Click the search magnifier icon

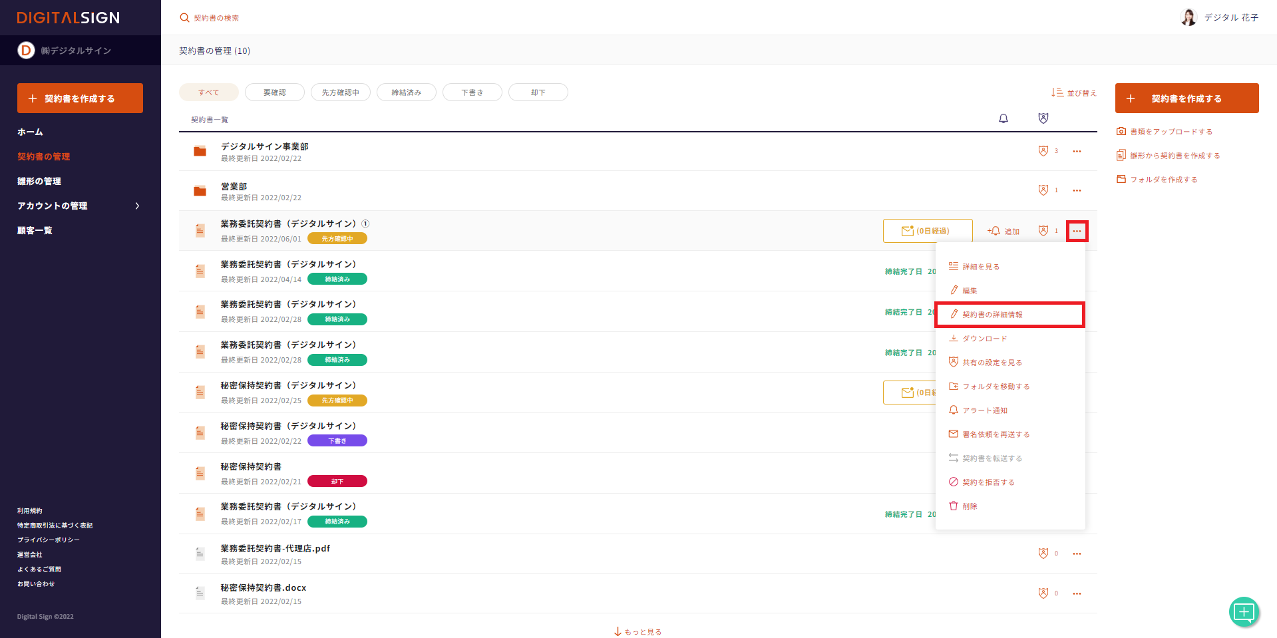(x=184, y=18)
